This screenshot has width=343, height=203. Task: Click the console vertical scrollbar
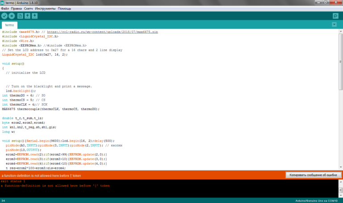(x=340, y=188)
